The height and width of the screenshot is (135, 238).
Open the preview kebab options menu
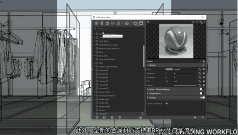[x=204, y=22]
